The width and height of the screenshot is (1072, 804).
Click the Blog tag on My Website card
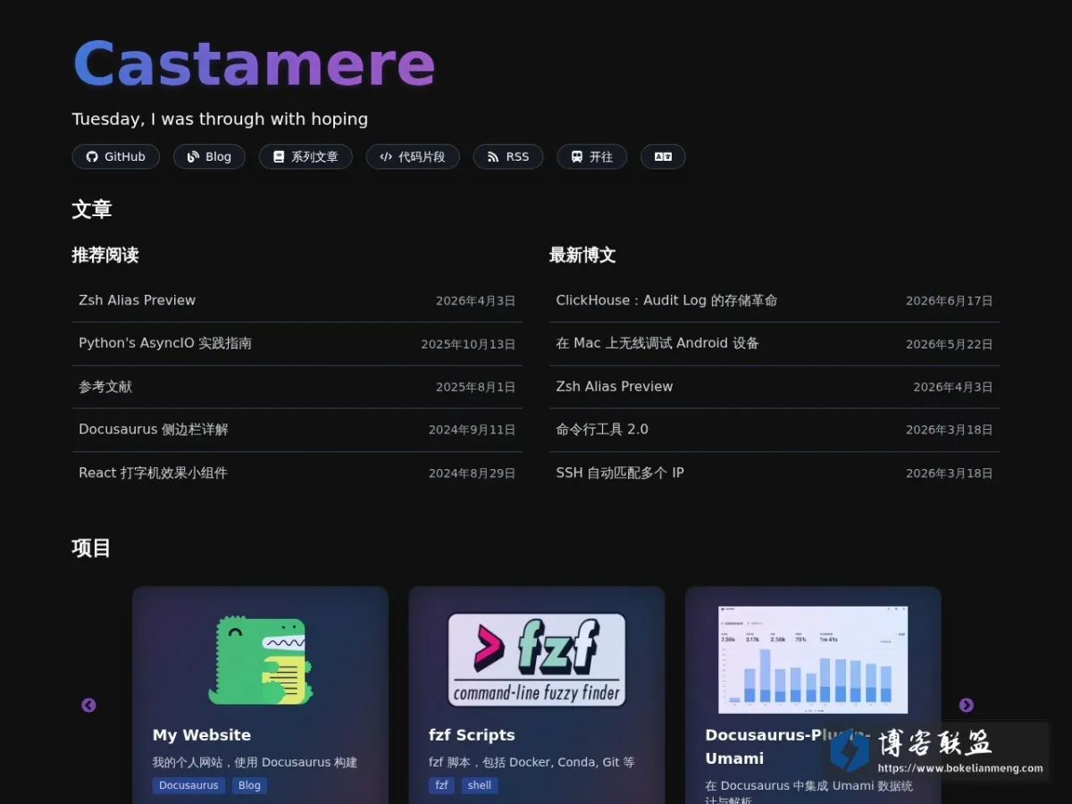tap(249, 785)
